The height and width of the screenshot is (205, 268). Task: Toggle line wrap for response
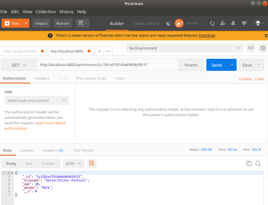(x=92, y=163)
